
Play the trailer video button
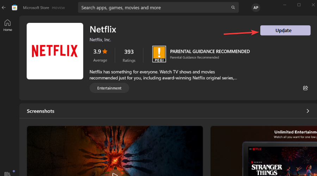[x=115, y=174]
